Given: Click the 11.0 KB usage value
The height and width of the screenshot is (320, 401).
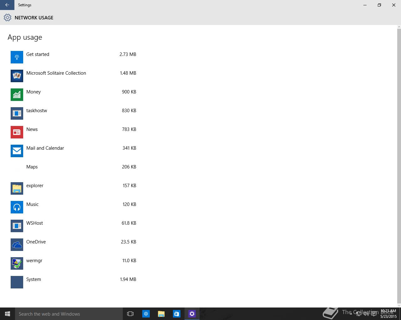Looking at the screenshot, I should coord(129,261).
